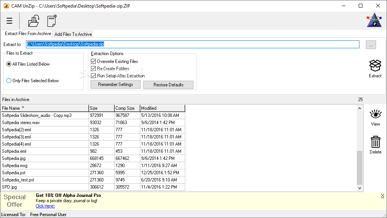Click the Extract to path field
The width and height of the screenshot is (387, 218).
(193, 44)
